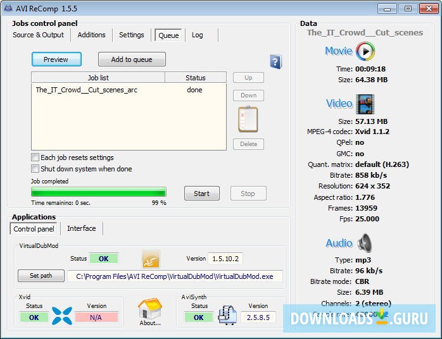This screenshot has width=442, height=339.
Task: Click VirtualDubMod version field 1.5.10.2
Action: coord(225,259)
